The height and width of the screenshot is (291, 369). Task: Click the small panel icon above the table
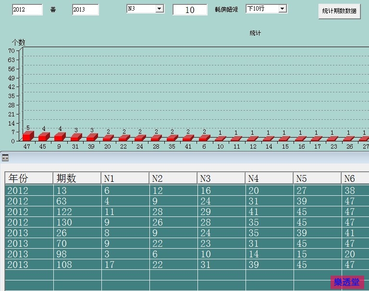click(5, 157)
